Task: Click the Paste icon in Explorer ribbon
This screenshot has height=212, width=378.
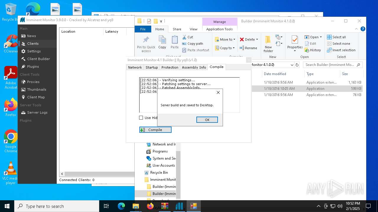Action: [x=175, y=42]
